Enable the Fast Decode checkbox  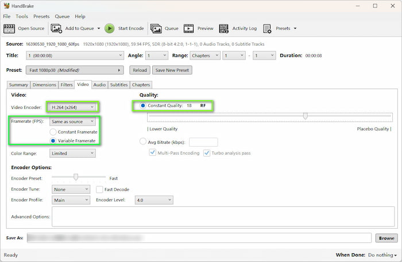[x=99, y=189]
